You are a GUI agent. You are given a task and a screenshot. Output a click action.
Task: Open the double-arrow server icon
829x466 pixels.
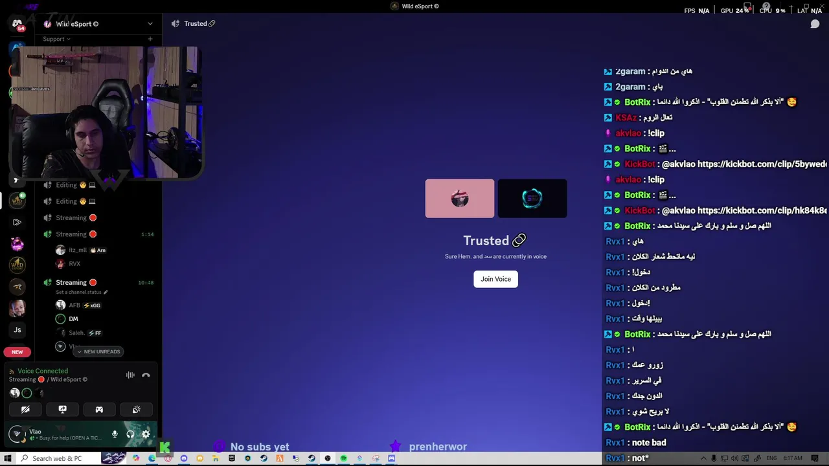pos(17,222)
